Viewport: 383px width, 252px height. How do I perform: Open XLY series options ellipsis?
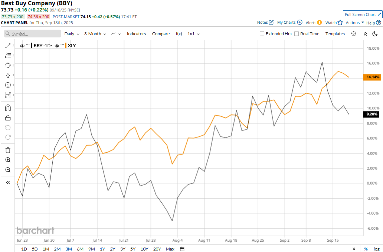62,45
